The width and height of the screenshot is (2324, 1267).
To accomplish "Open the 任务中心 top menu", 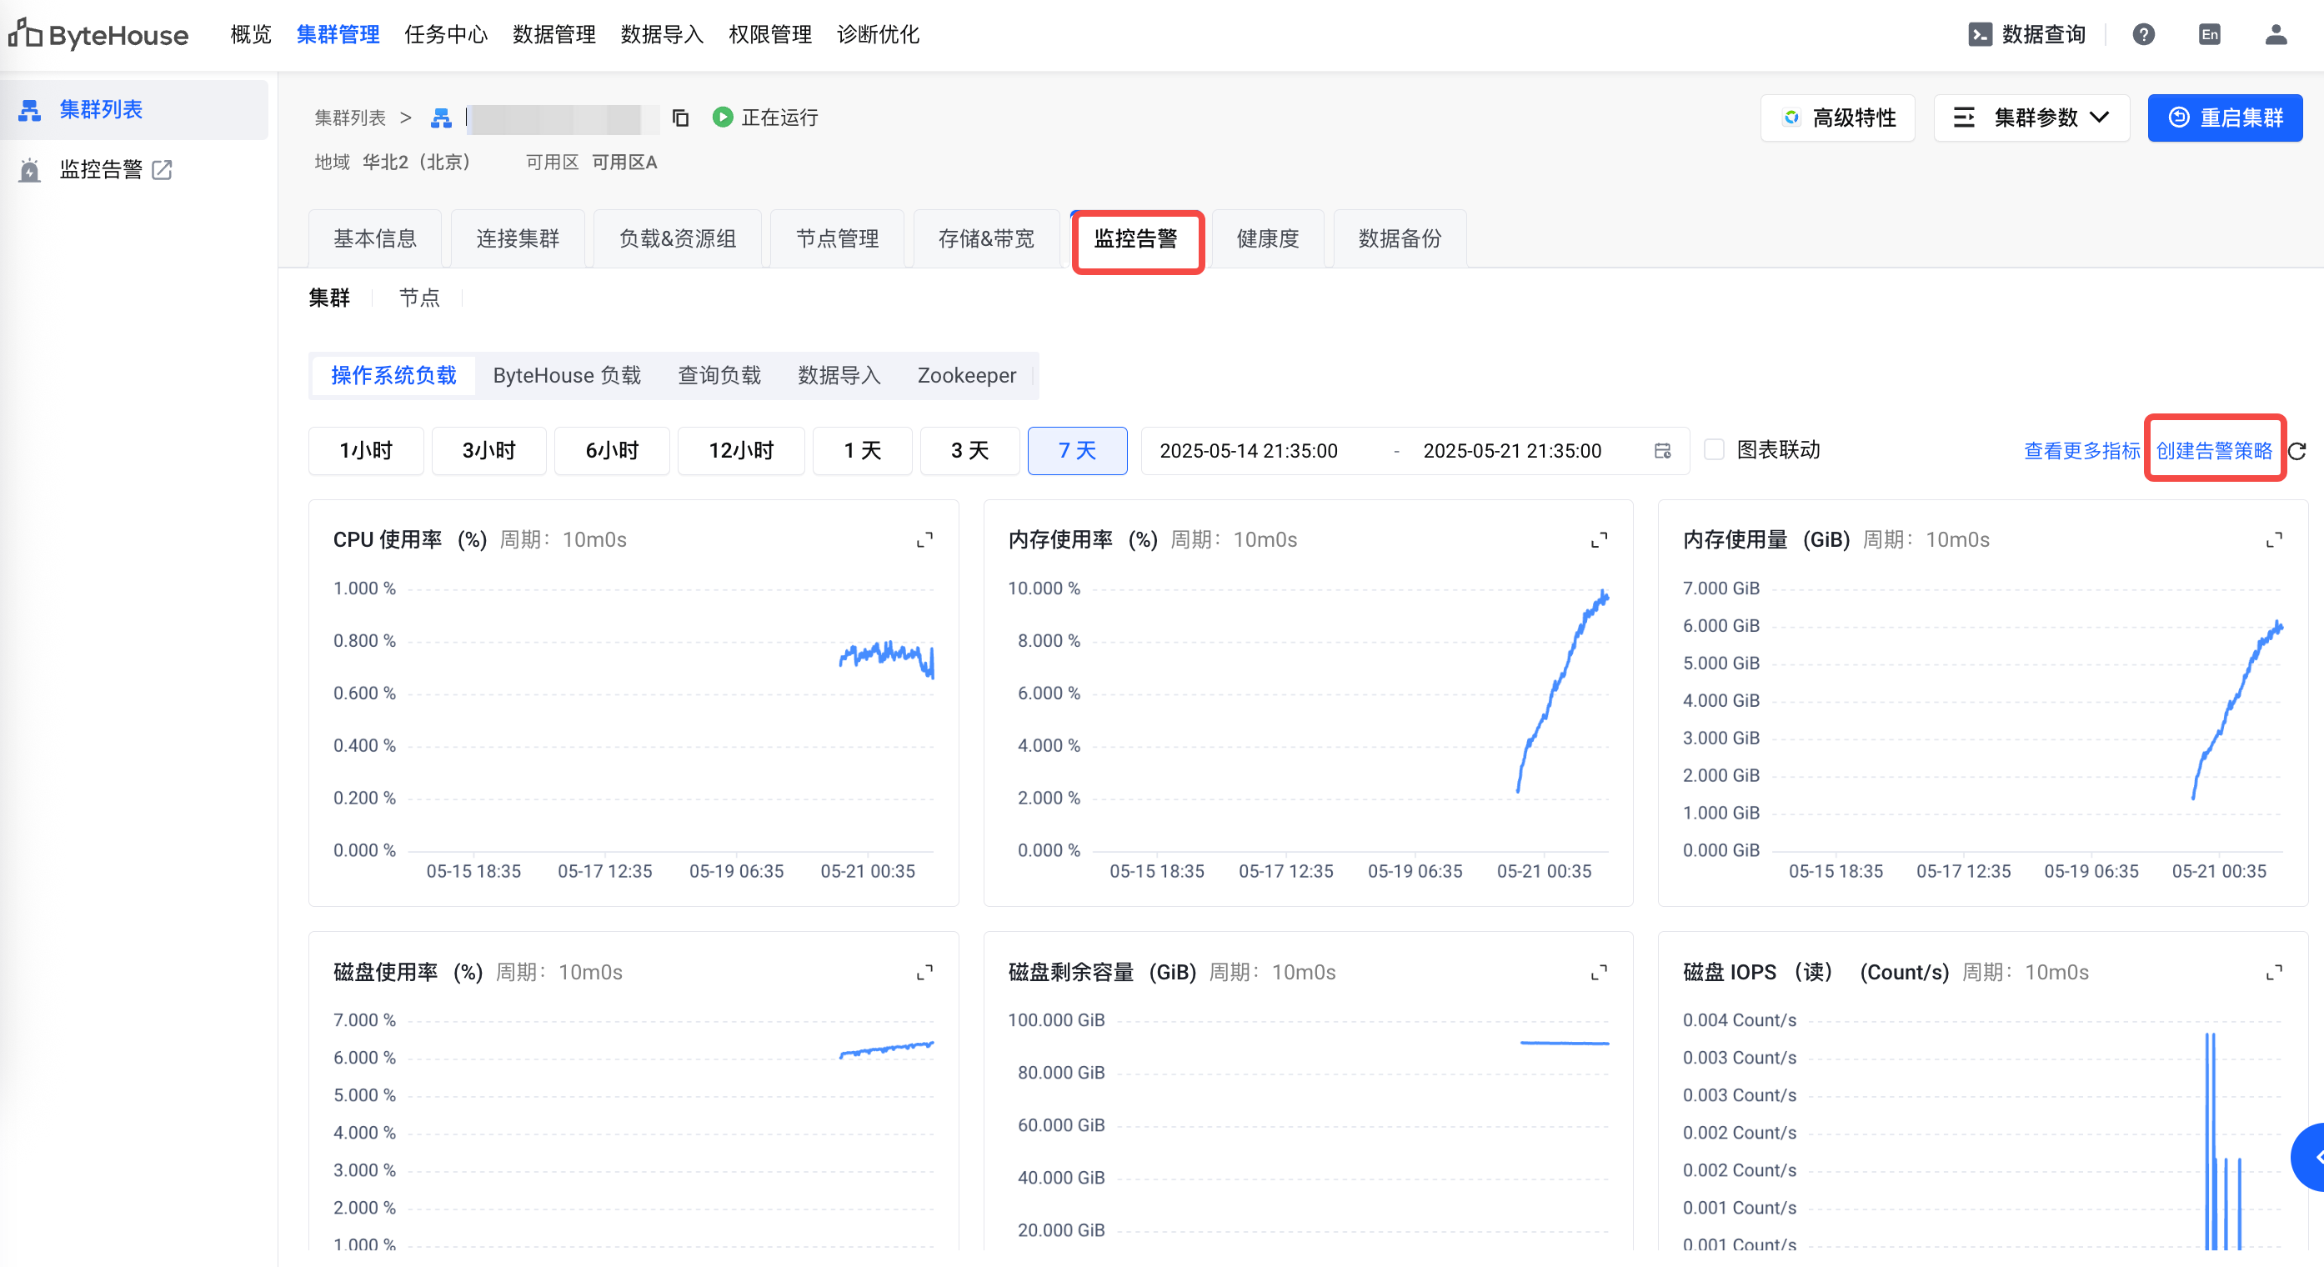I will pyautogui.click(x=446, y=34).
